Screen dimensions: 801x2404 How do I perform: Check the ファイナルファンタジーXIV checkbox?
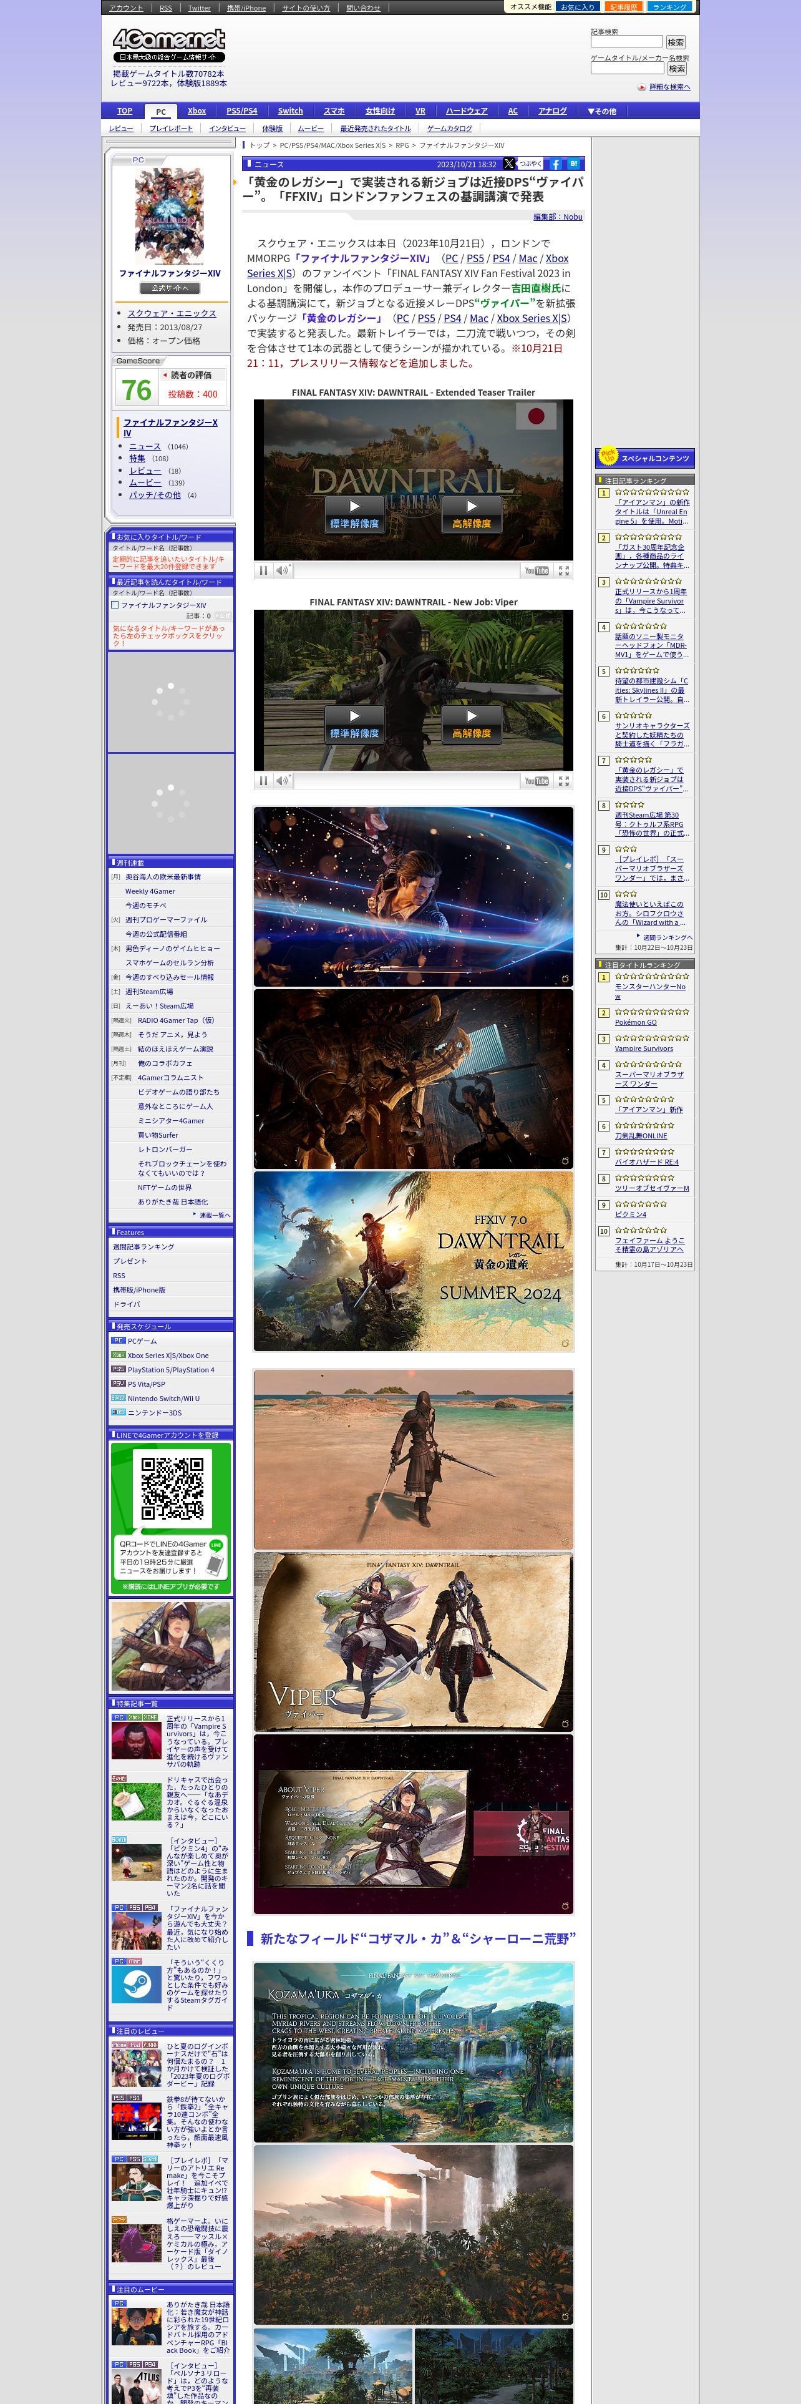(115, 605)
